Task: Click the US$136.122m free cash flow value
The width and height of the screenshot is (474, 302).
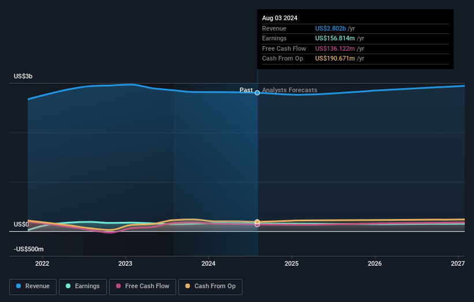Action: pyautogui.click(x=335, y=48)
